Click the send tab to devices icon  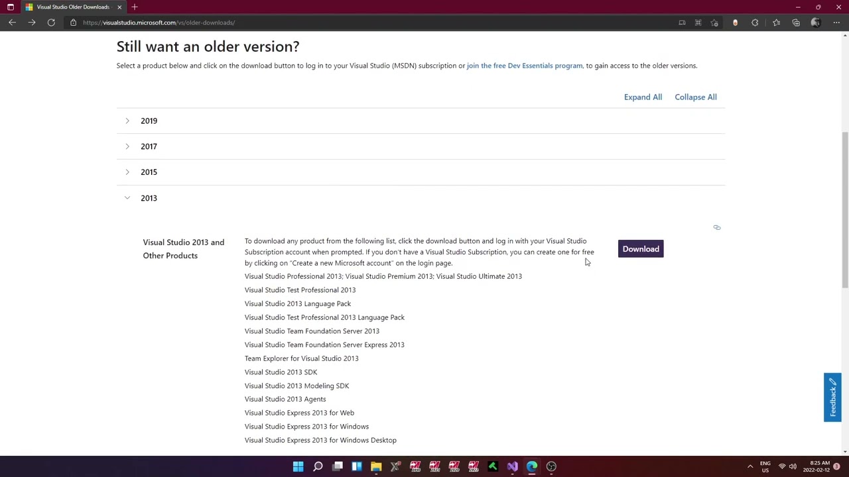[682, 23]
